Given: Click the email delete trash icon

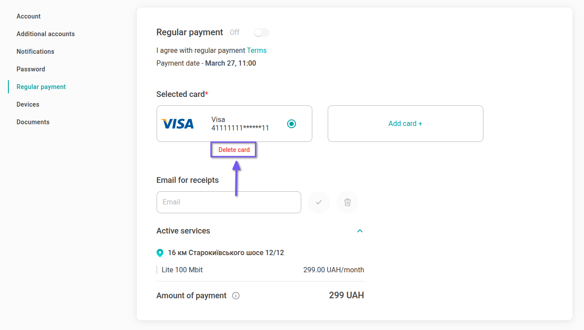Looking at the screenshot, I should pyautogui.click(x=348, y=202).
